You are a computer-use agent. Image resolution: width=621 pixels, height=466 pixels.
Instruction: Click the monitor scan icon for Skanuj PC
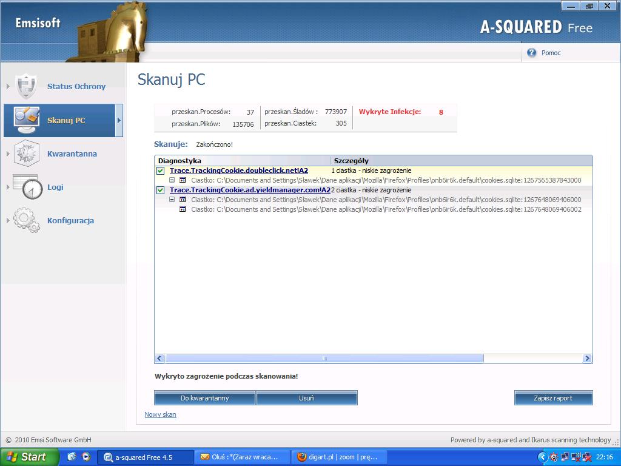pyautogui.click(x=27, y=120)
